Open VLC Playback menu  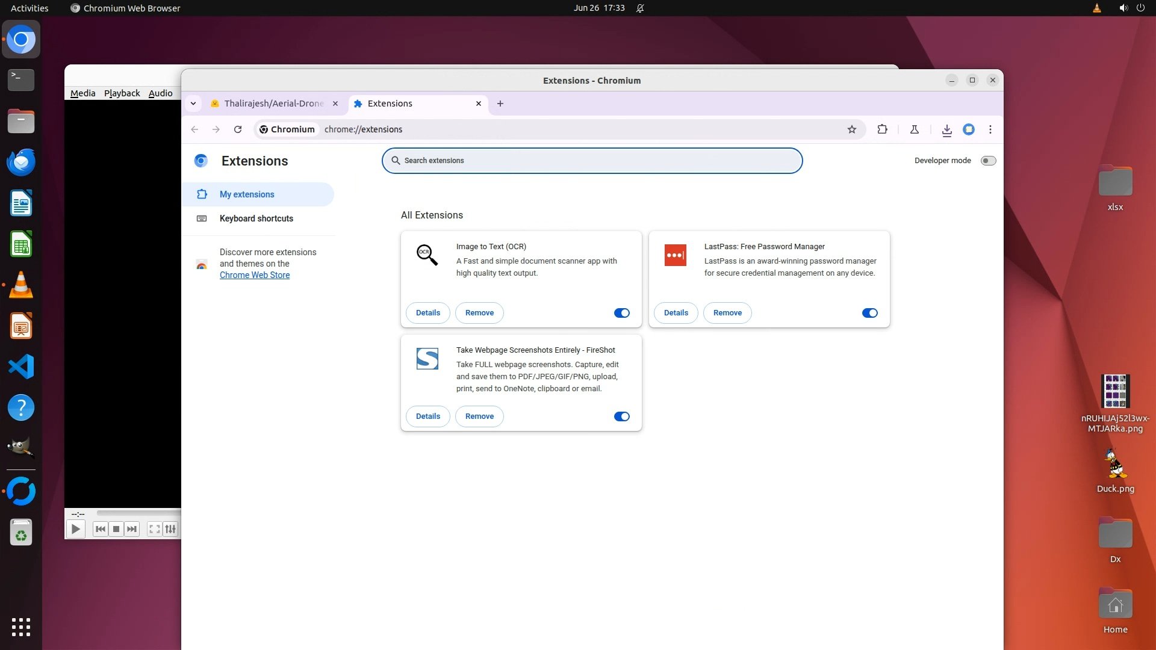pyautogui.click(x=122, y=93)
